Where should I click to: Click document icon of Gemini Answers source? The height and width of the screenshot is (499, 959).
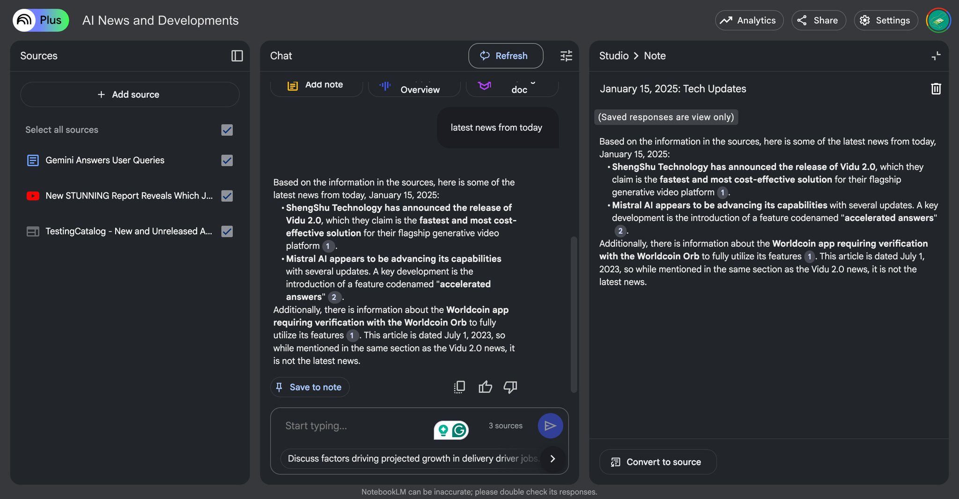tap(33, 160)
